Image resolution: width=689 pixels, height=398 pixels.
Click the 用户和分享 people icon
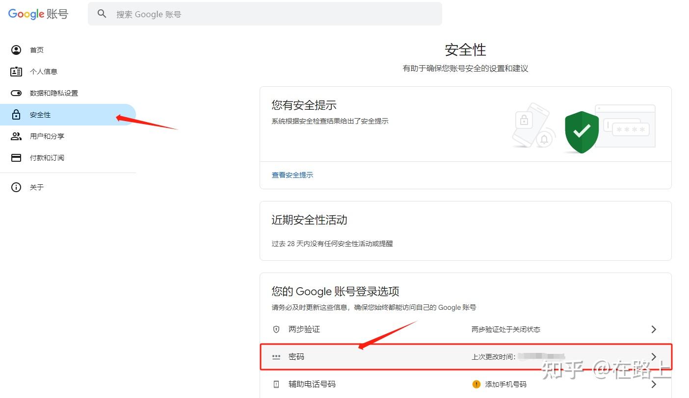point(16,136)
